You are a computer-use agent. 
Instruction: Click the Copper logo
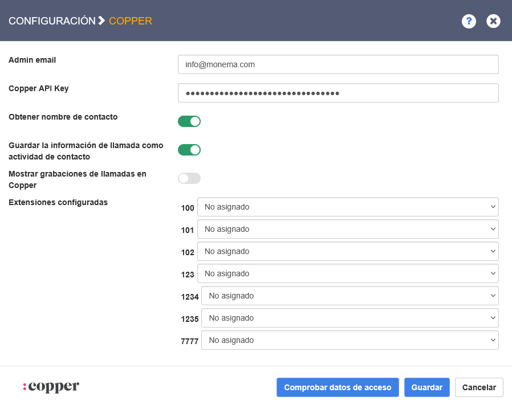[x=51, y=386]
